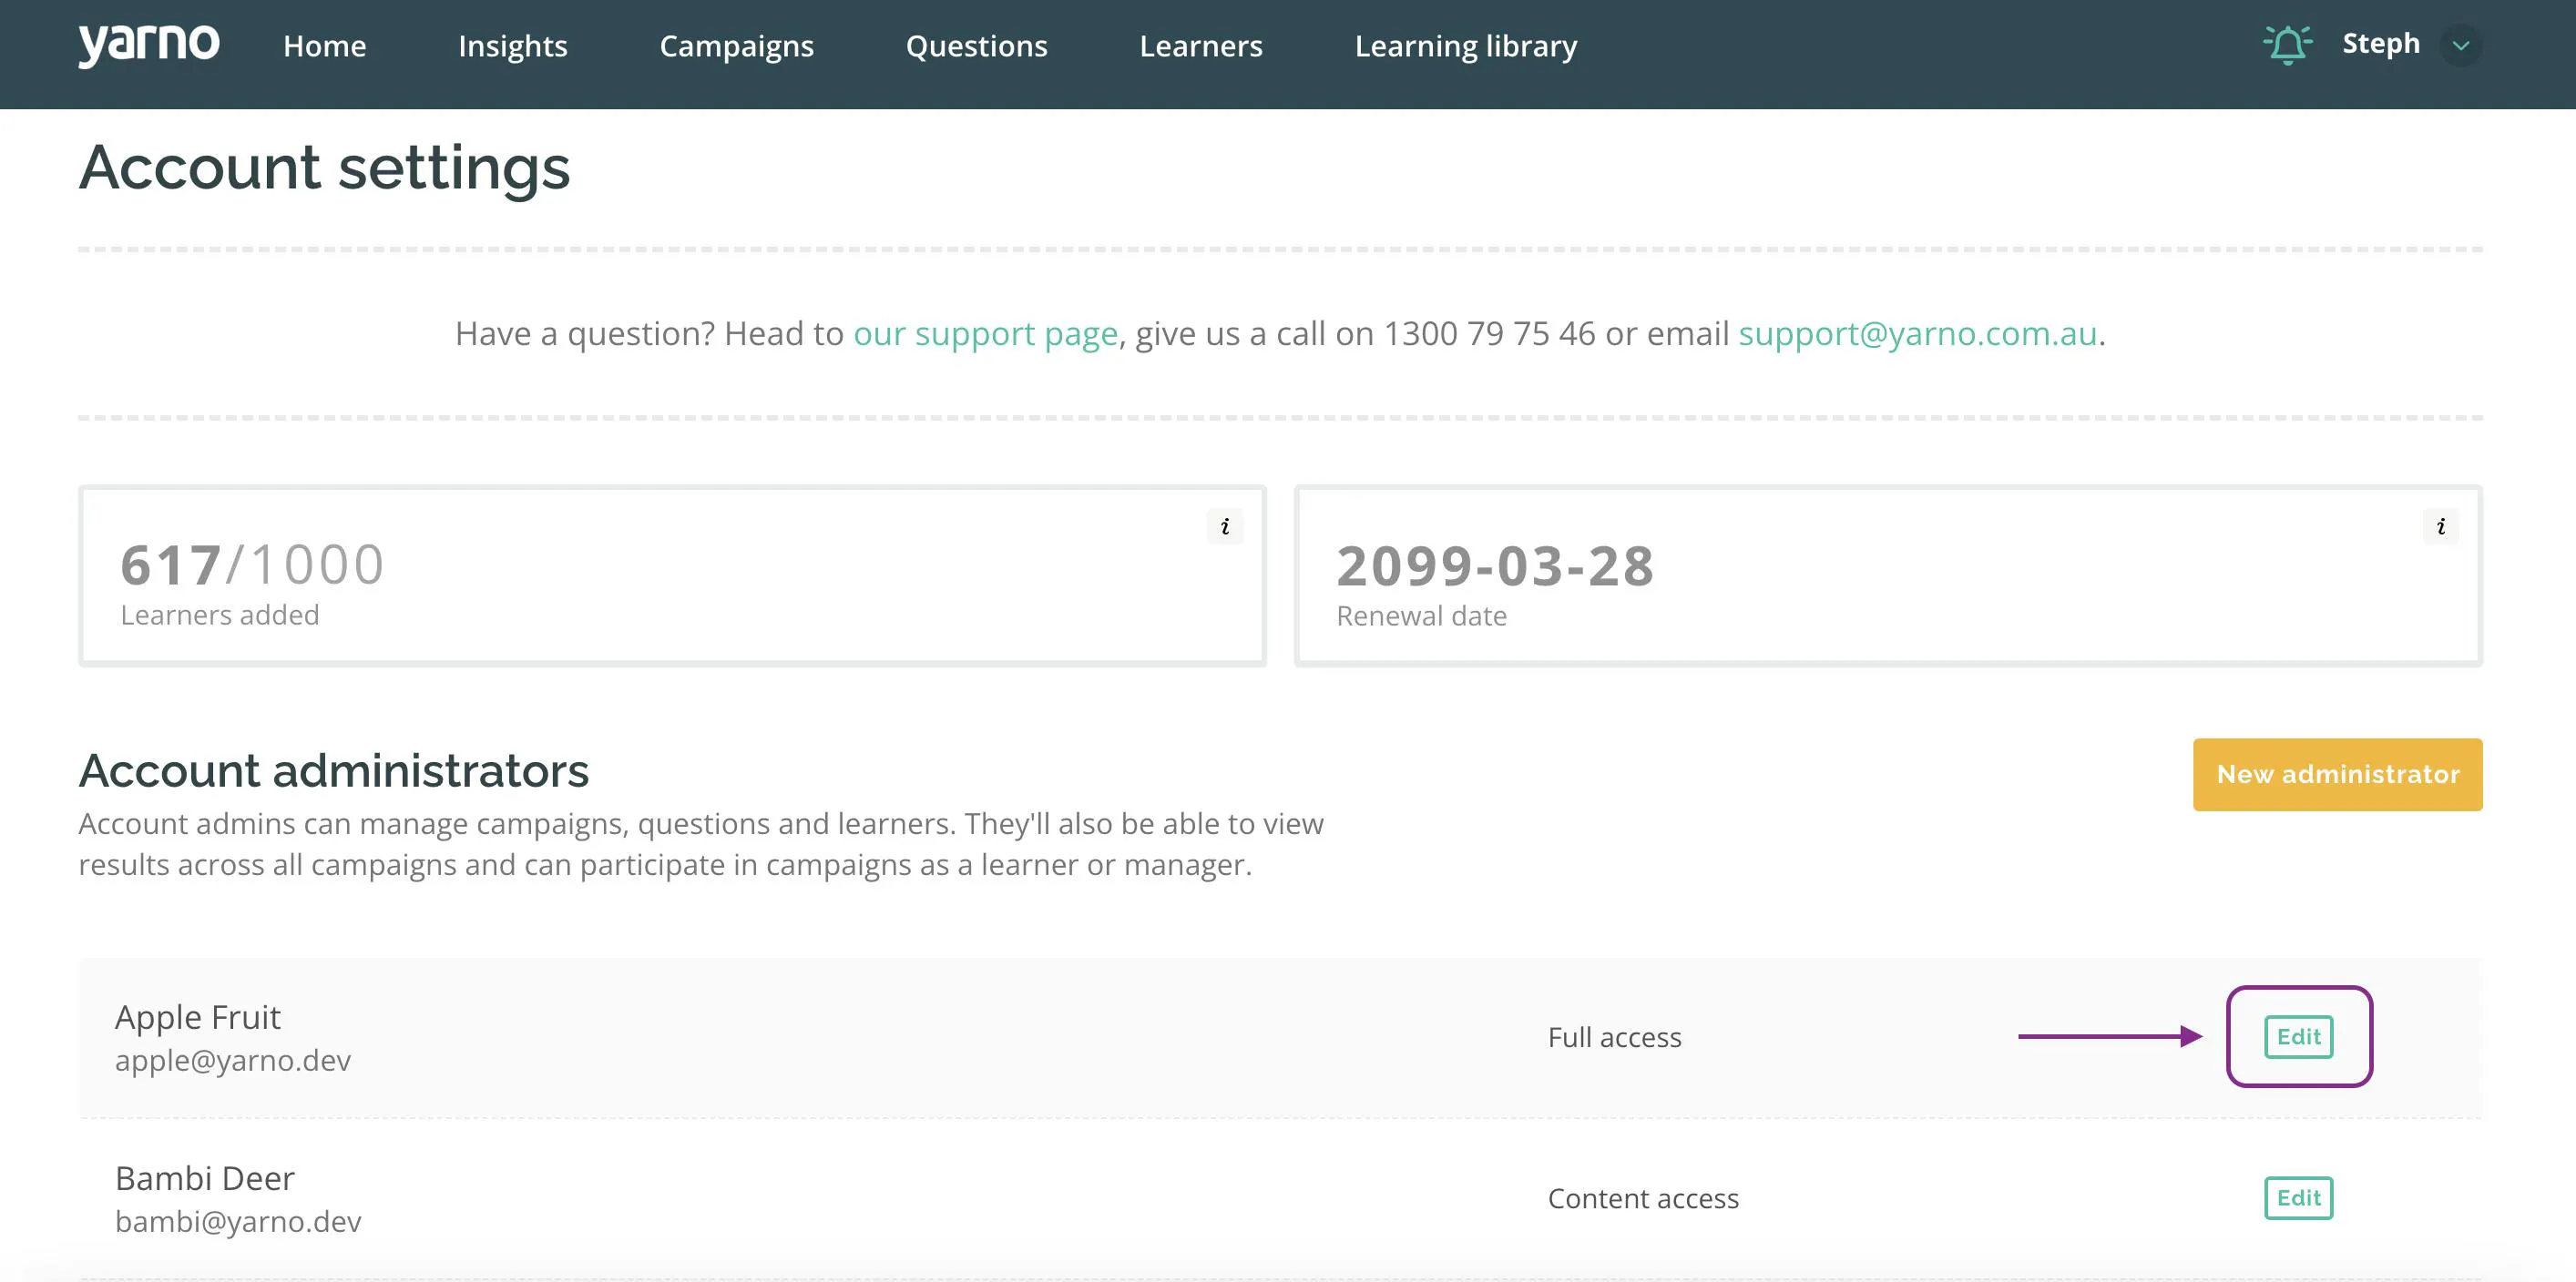Select the '2099-03-28' renewal date
The image size is (2576, 1282).
click(x=1495, y=565)
